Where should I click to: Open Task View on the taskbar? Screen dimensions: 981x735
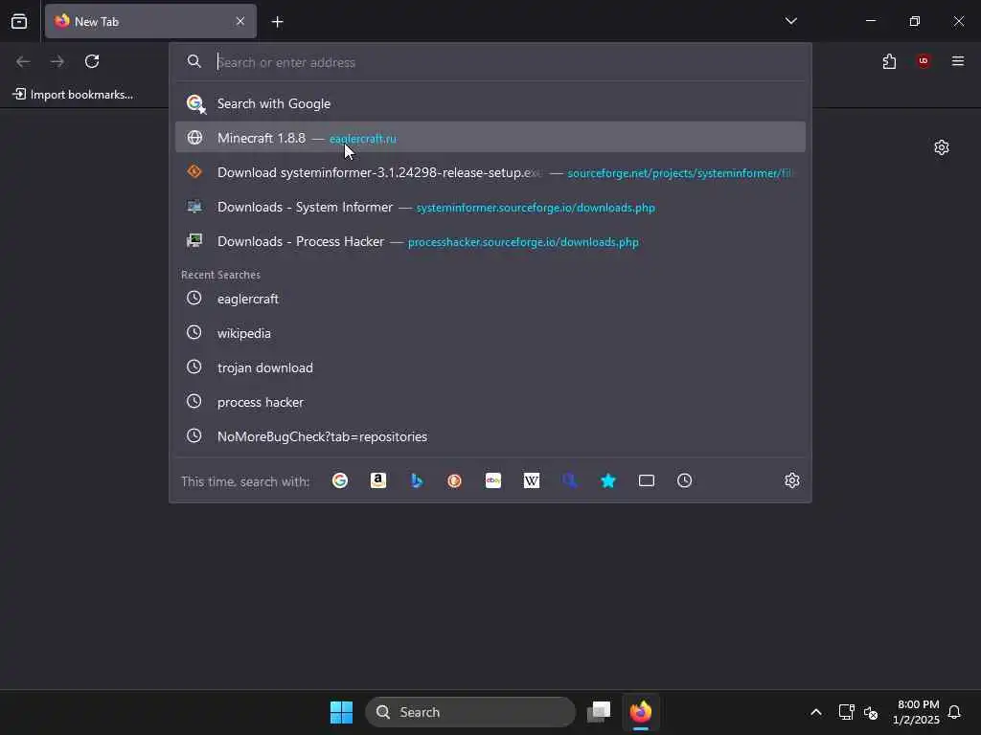[599, 712]
